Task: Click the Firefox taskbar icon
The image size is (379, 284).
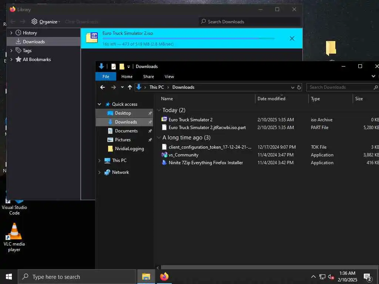Action: [x=164, y=277]
